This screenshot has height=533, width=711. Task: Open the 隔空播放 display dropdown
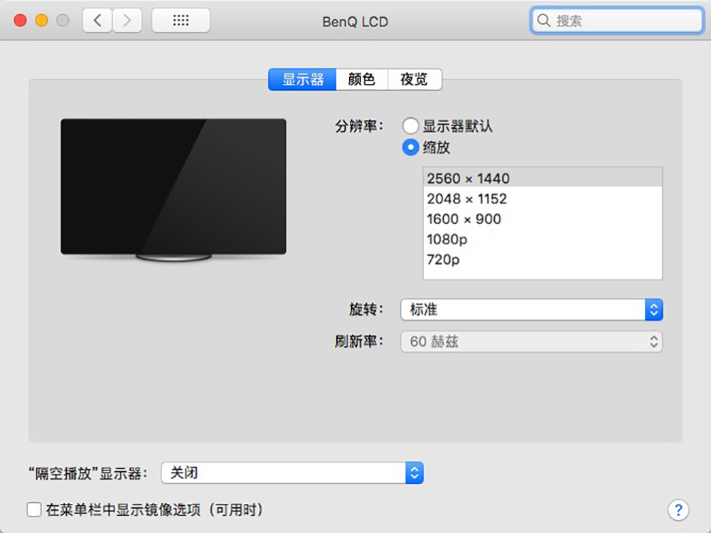point(292,473)
